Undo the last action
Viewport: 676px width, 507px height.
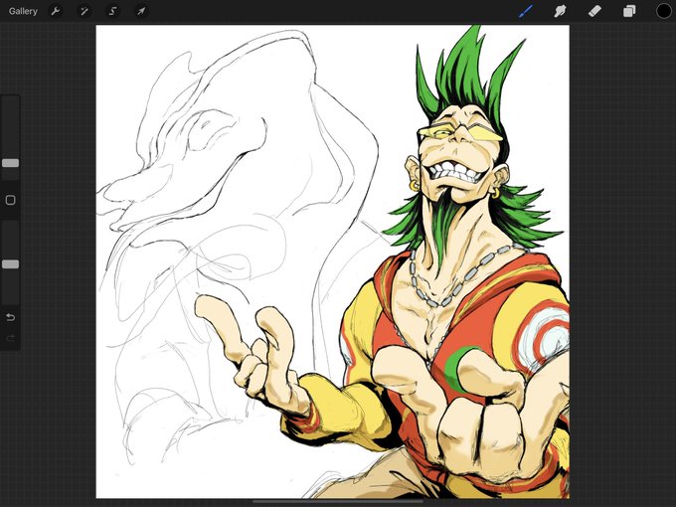pyautogui.click(x=10, y=318)
